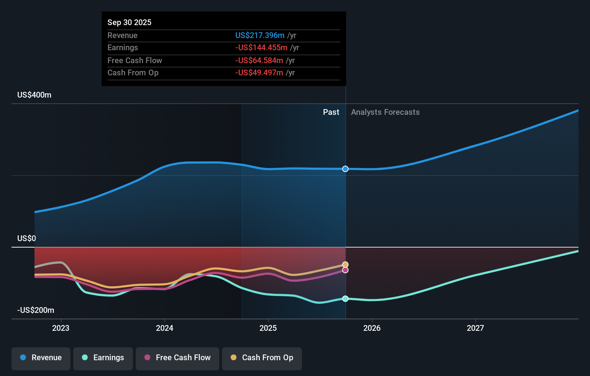
Task: Click the yellow Cash From Op legend dot
Action: (234, 358)
